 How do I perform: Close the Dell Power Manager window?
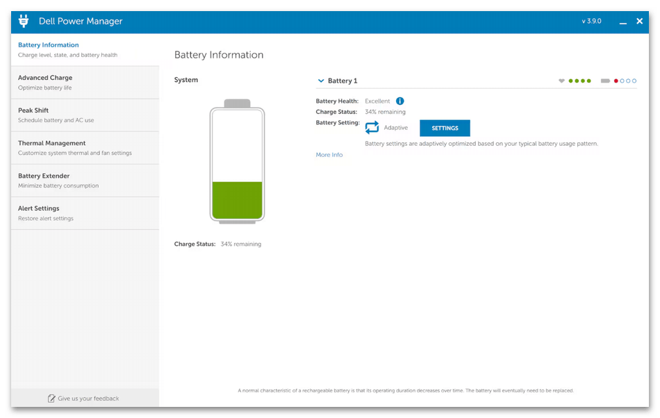639,21
